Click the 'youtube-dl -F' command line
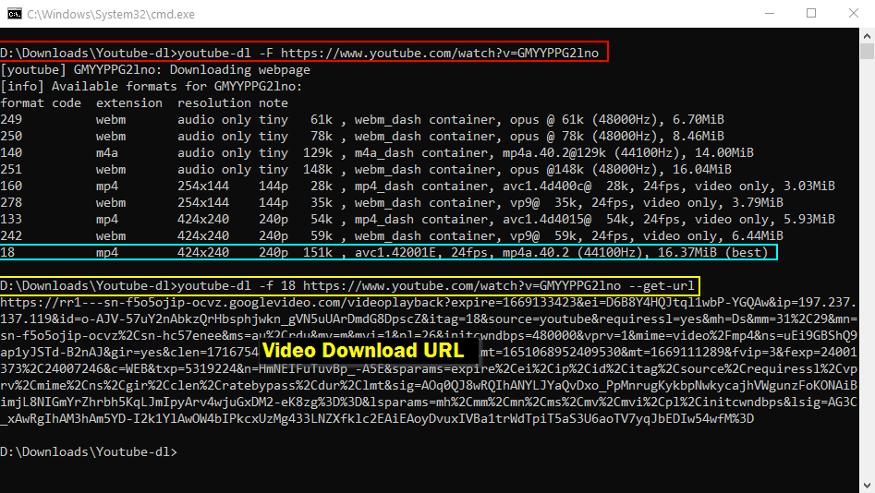875x493 pixels. click(x=299, y=53)
